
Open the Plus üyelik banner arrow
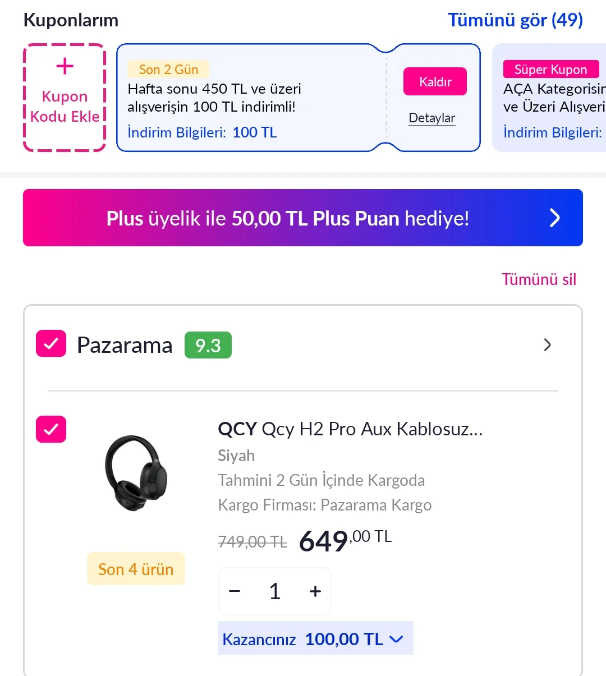[x=554, y=218]
